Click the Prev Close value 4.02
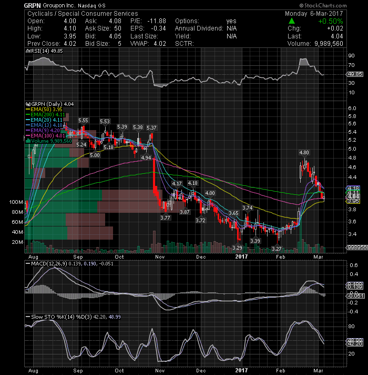Viewport: 368px width, 375px height. 70,44
